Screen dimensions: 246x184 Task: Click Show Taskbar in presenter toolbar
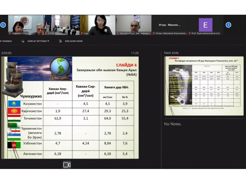pos(6,41)
